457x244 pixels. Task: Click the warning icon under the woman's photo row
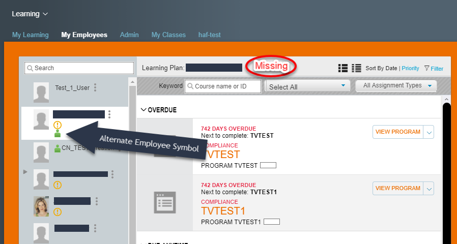point(58,211)
